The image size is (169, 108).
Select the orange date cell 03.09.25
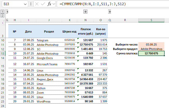pyautogui.click(x=151, y=45)
